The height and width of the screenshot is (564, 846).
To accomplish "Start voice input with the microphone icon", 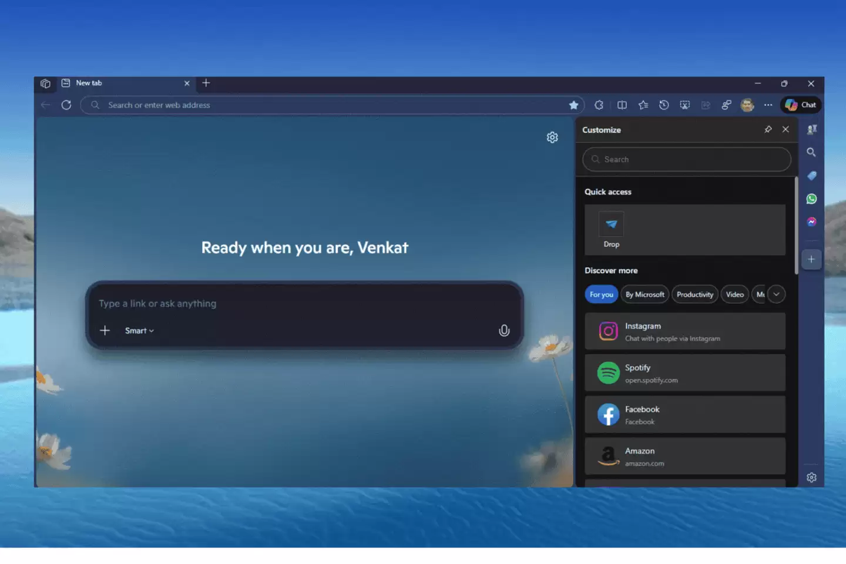I will [x=504, y=330].
